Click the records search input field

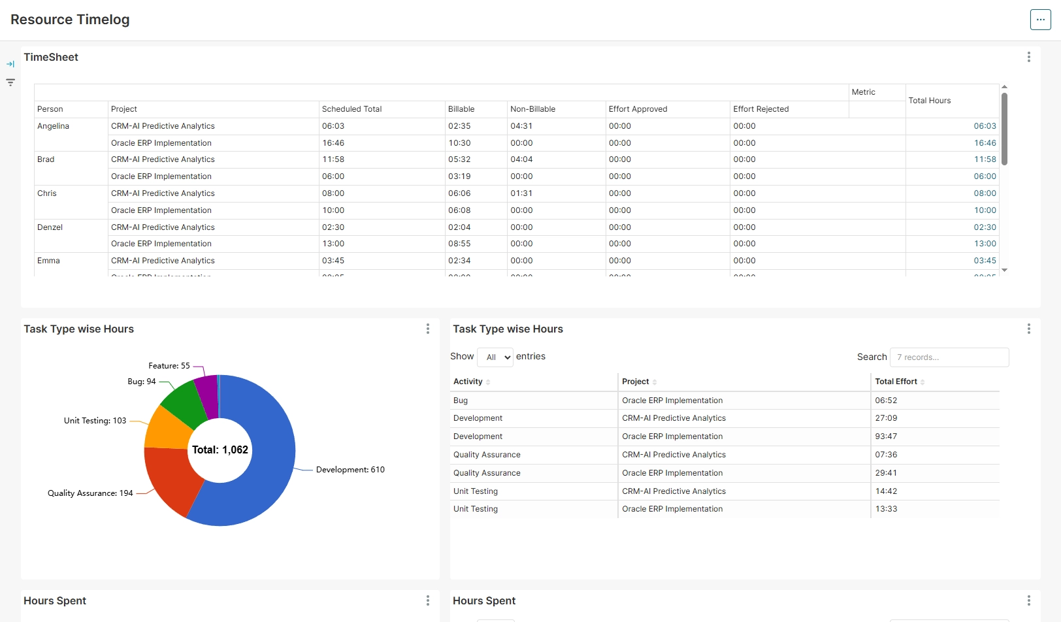[x=949, y=357]
